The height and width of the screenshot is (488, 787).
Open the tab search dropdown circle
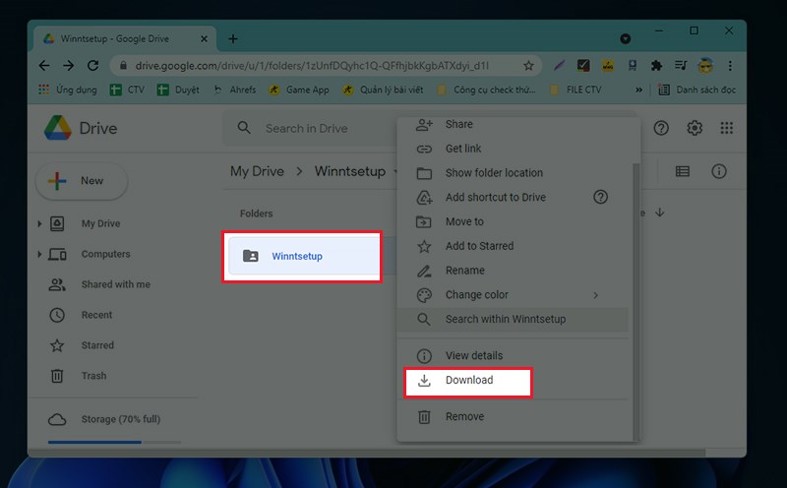[x=626, y=38]
